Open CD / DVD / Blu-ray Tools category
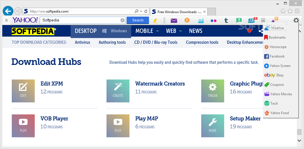 156,42
